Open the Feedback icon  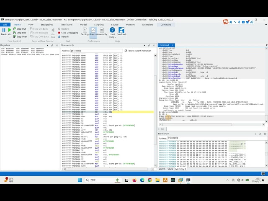coord(121,30)
